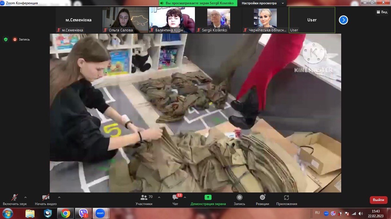Leave the meeting with the Выйти button

coord(378,200)
